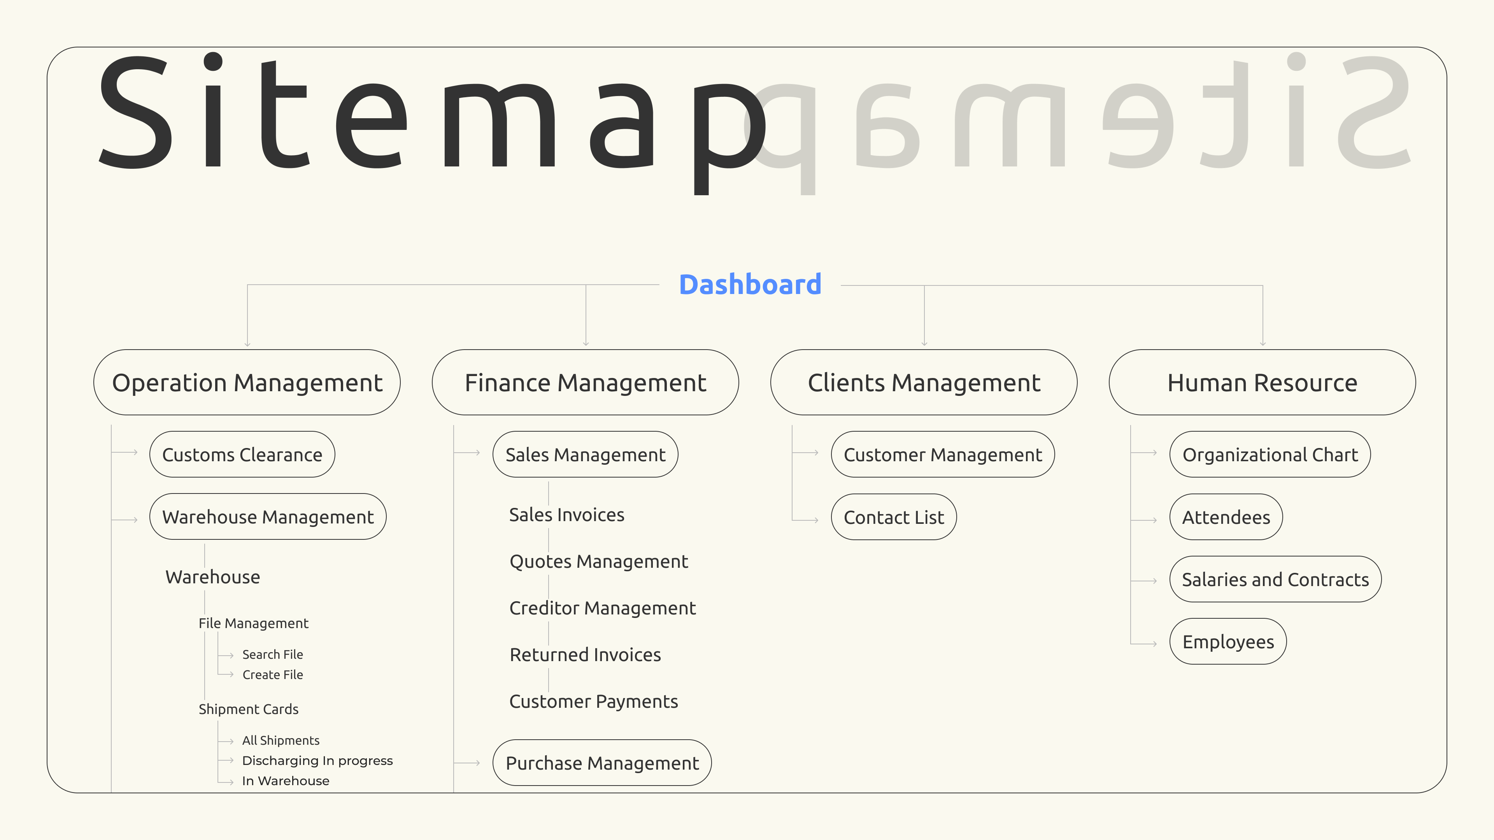Expand the Purchase Management item
This screenshot has height=840, width=1494.
602,763
